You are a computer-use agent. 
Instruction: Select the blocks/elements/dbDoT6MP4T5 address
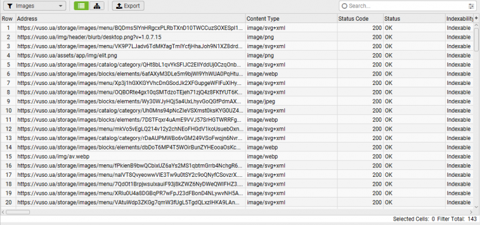(x=131, y=147)
